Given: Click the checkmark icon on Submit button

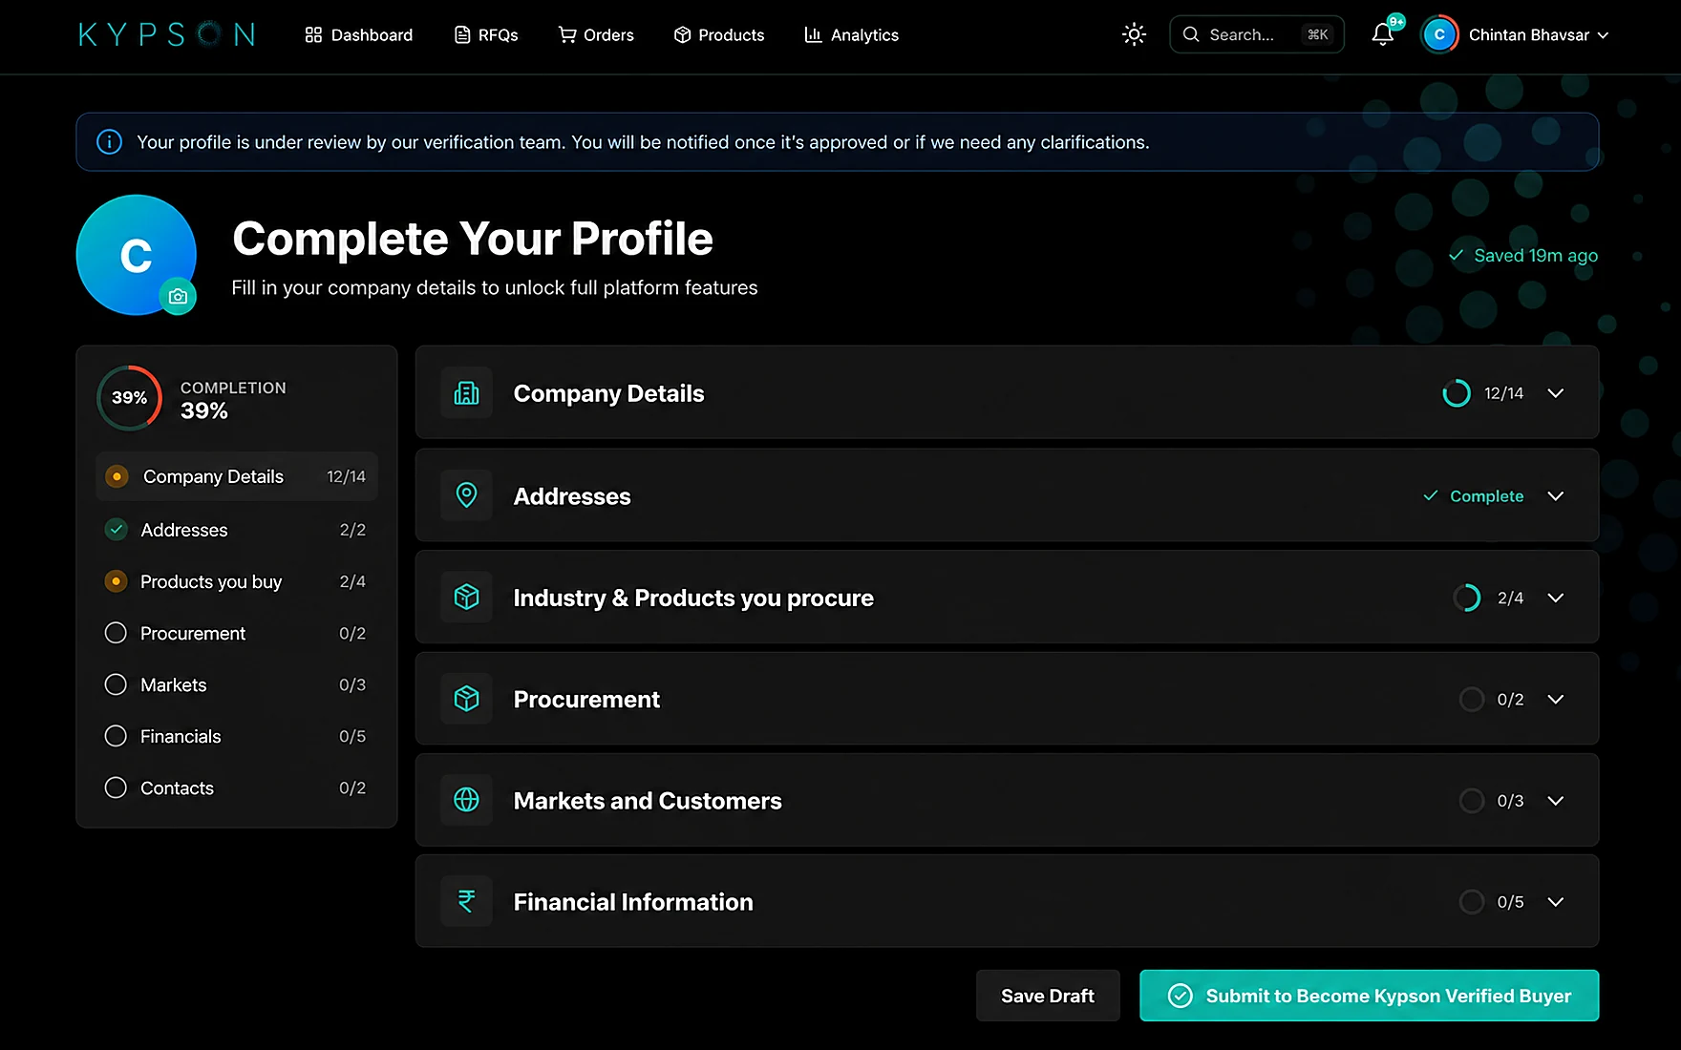Looking at the screenshot, I should pos(1181,996).
